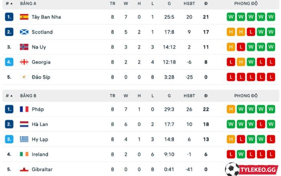Click France's orange H form badge

point(231,109)
